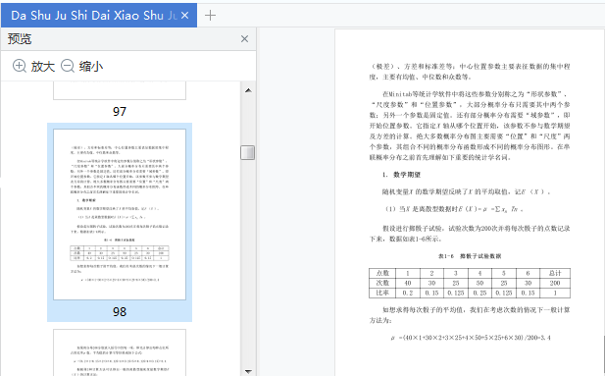Click the 预览 panel title

(x=20, y=38)
